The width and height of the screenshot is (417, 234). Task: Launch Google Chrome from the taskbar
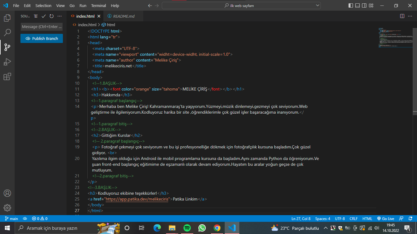point(217,228)
